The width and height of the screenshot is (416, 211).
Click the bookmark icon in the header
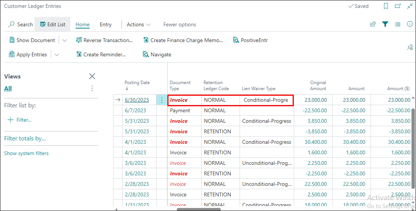(386, 6)
